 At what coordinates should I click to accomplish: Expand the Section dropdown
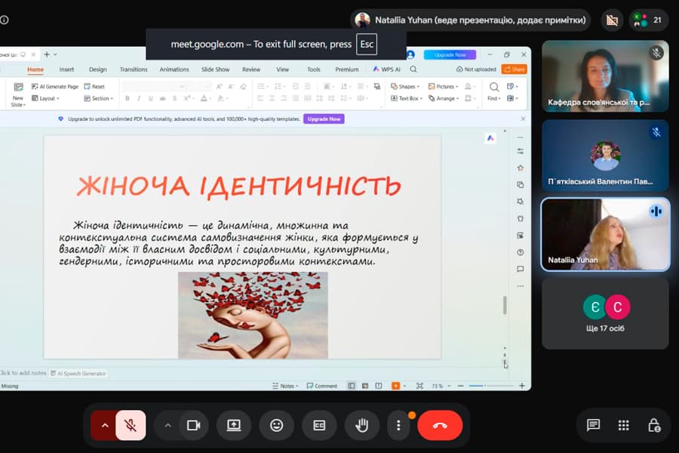98,98
